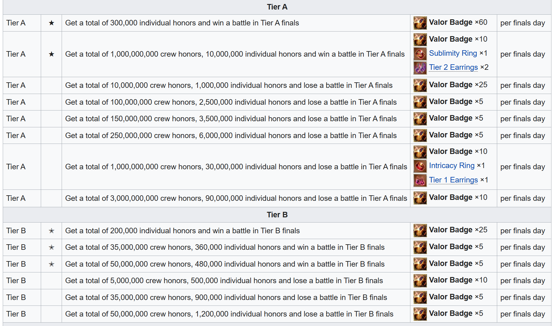
Task: Click the Valor Badge icon in the 3,000,000,000 crew honors row
Action: [x=420, y=198]
